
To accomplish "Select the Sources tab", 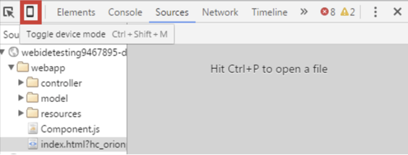I will (172, 12).
